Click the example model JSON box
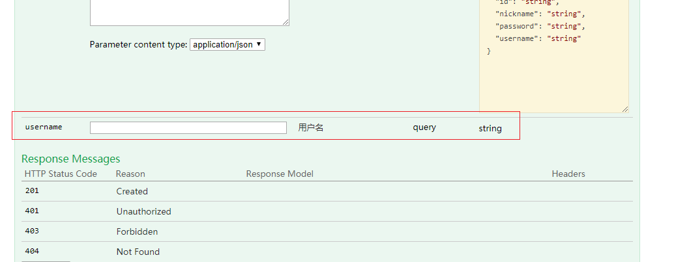The image size is (689, 262). 553,56
